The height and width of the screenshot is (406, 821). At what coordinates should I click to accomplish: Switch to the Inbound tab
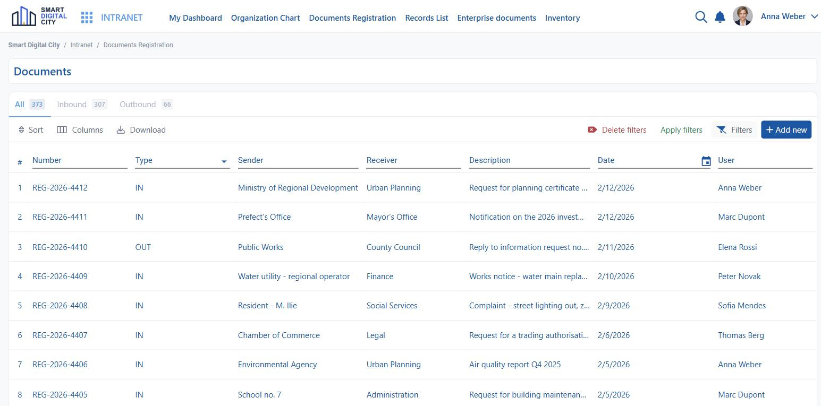tap(82, 105)
